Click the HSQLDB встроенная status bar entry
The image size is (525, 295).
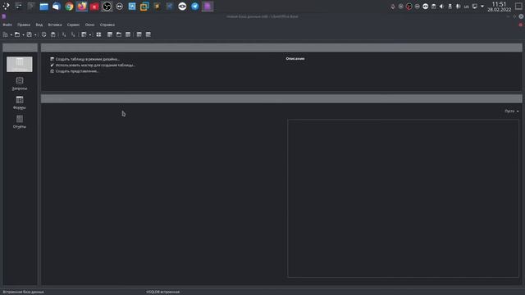coord(163,292)
